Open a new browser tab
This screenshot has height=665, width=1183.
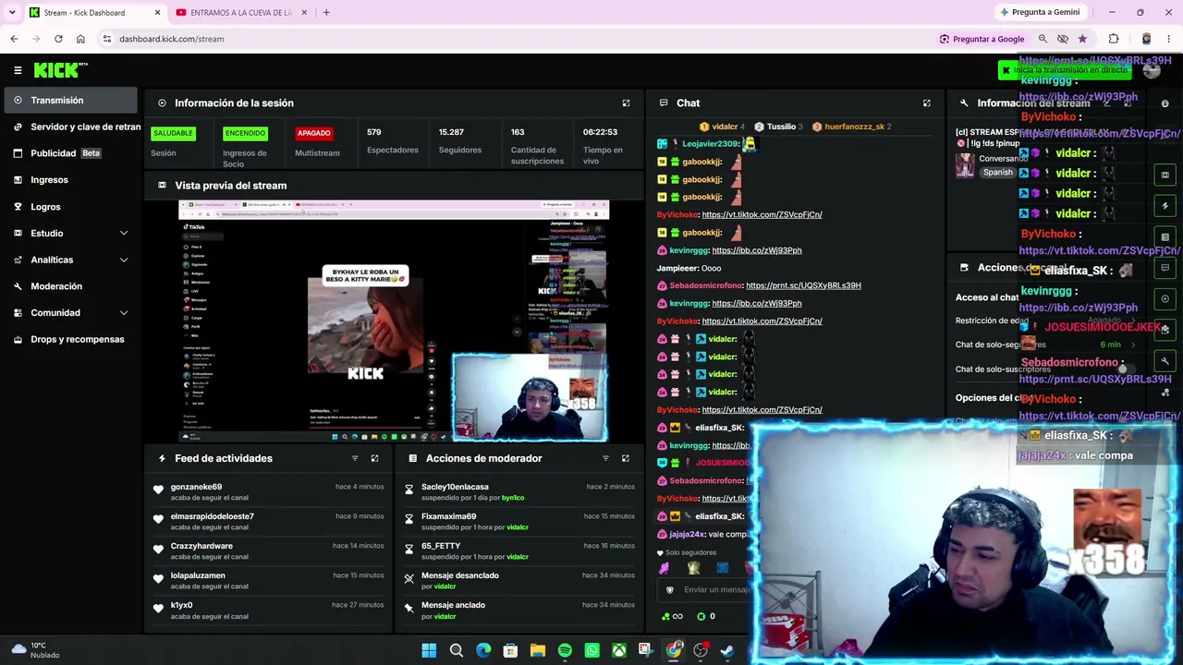[326, 12]
